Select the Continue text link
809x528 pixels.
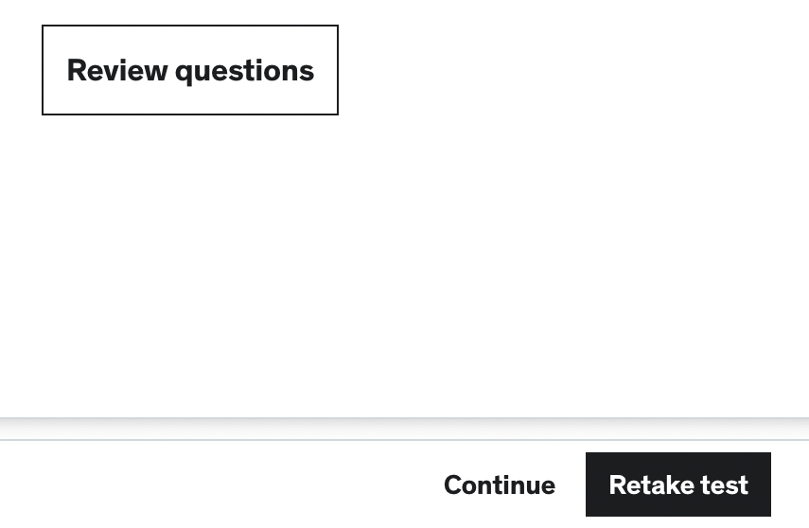coord(500,485)
